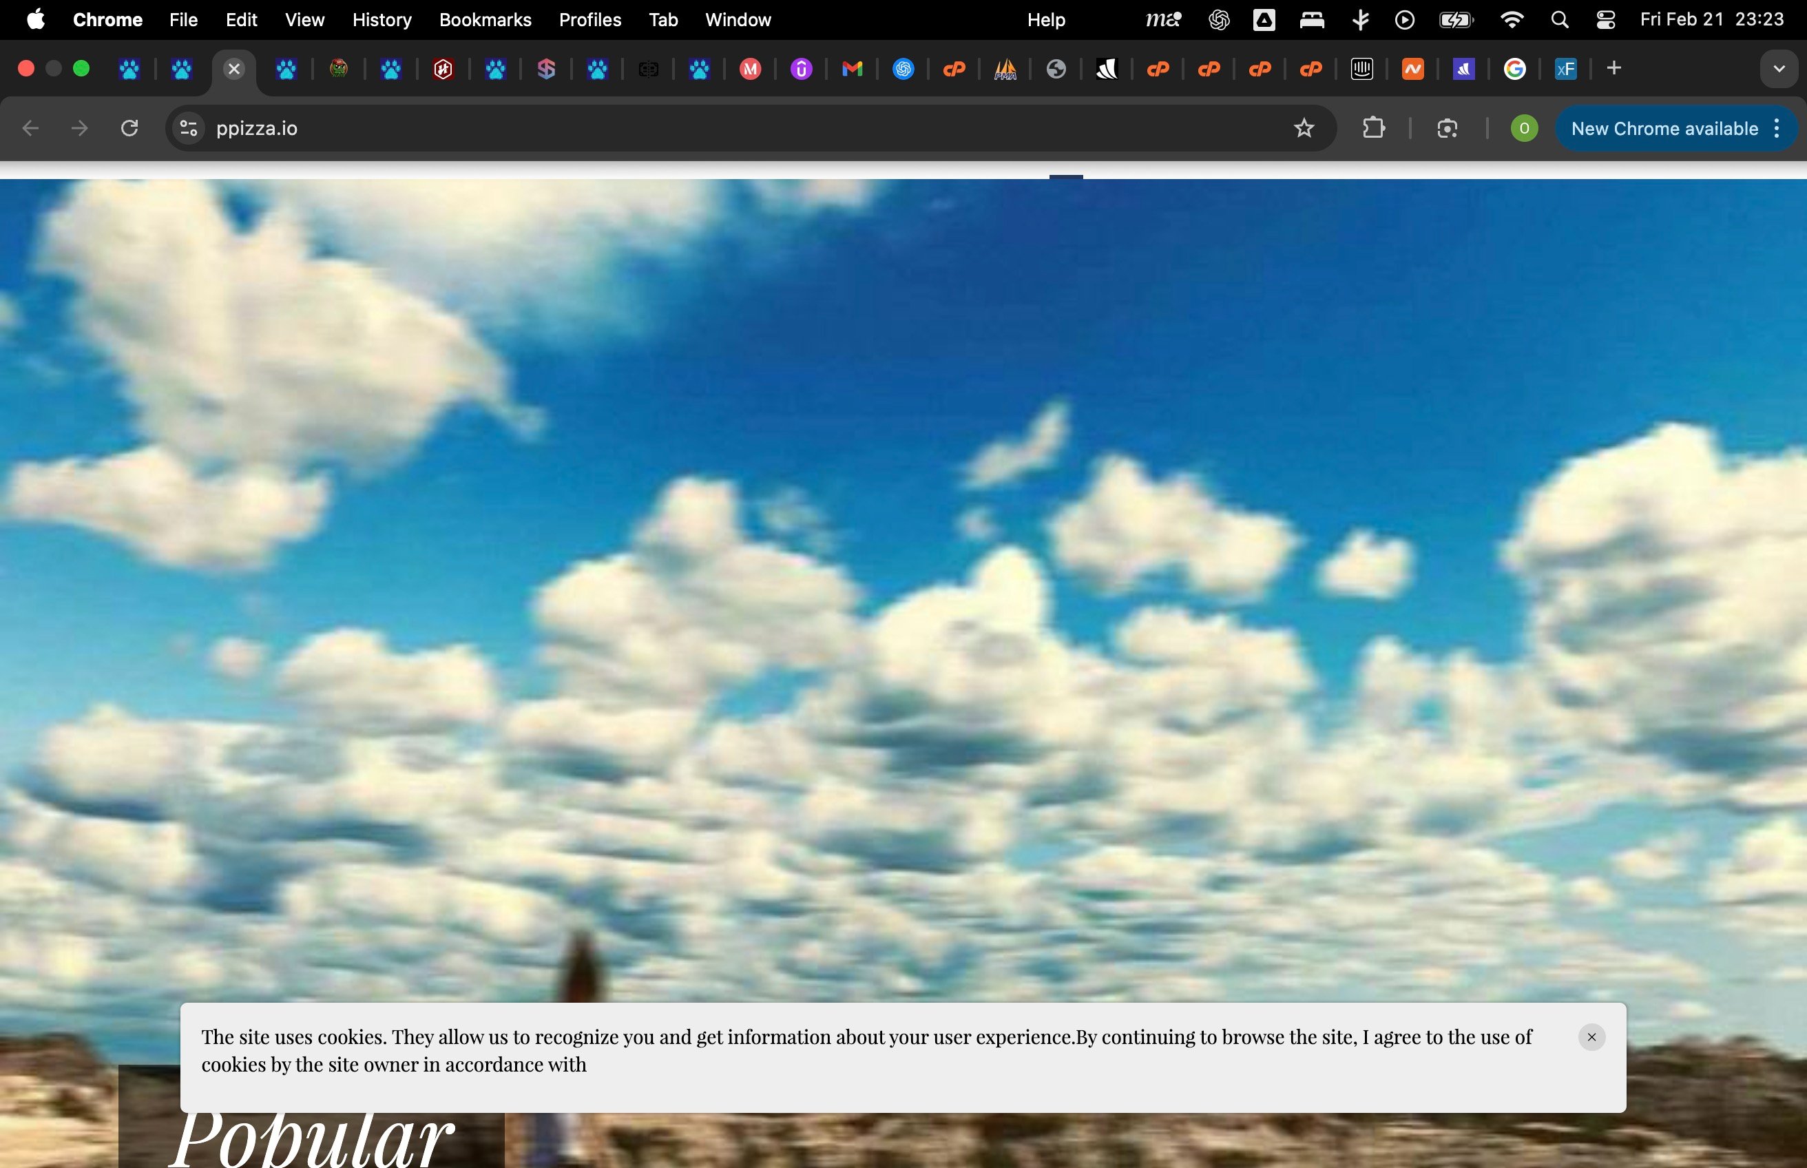
Task: Go back to previous page
Action: pos(30,128)
